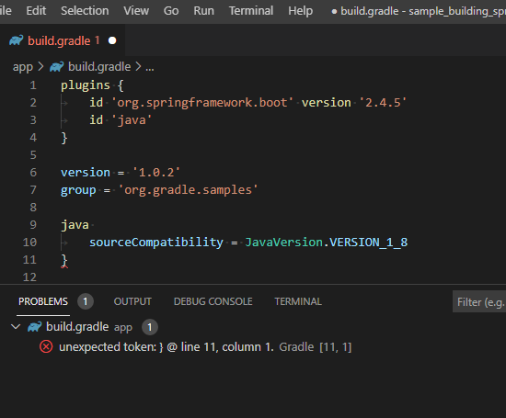Viewport: 506px width, 418px height.
Task: Click line number 11 in the gutter
Action: pos(29,260)
